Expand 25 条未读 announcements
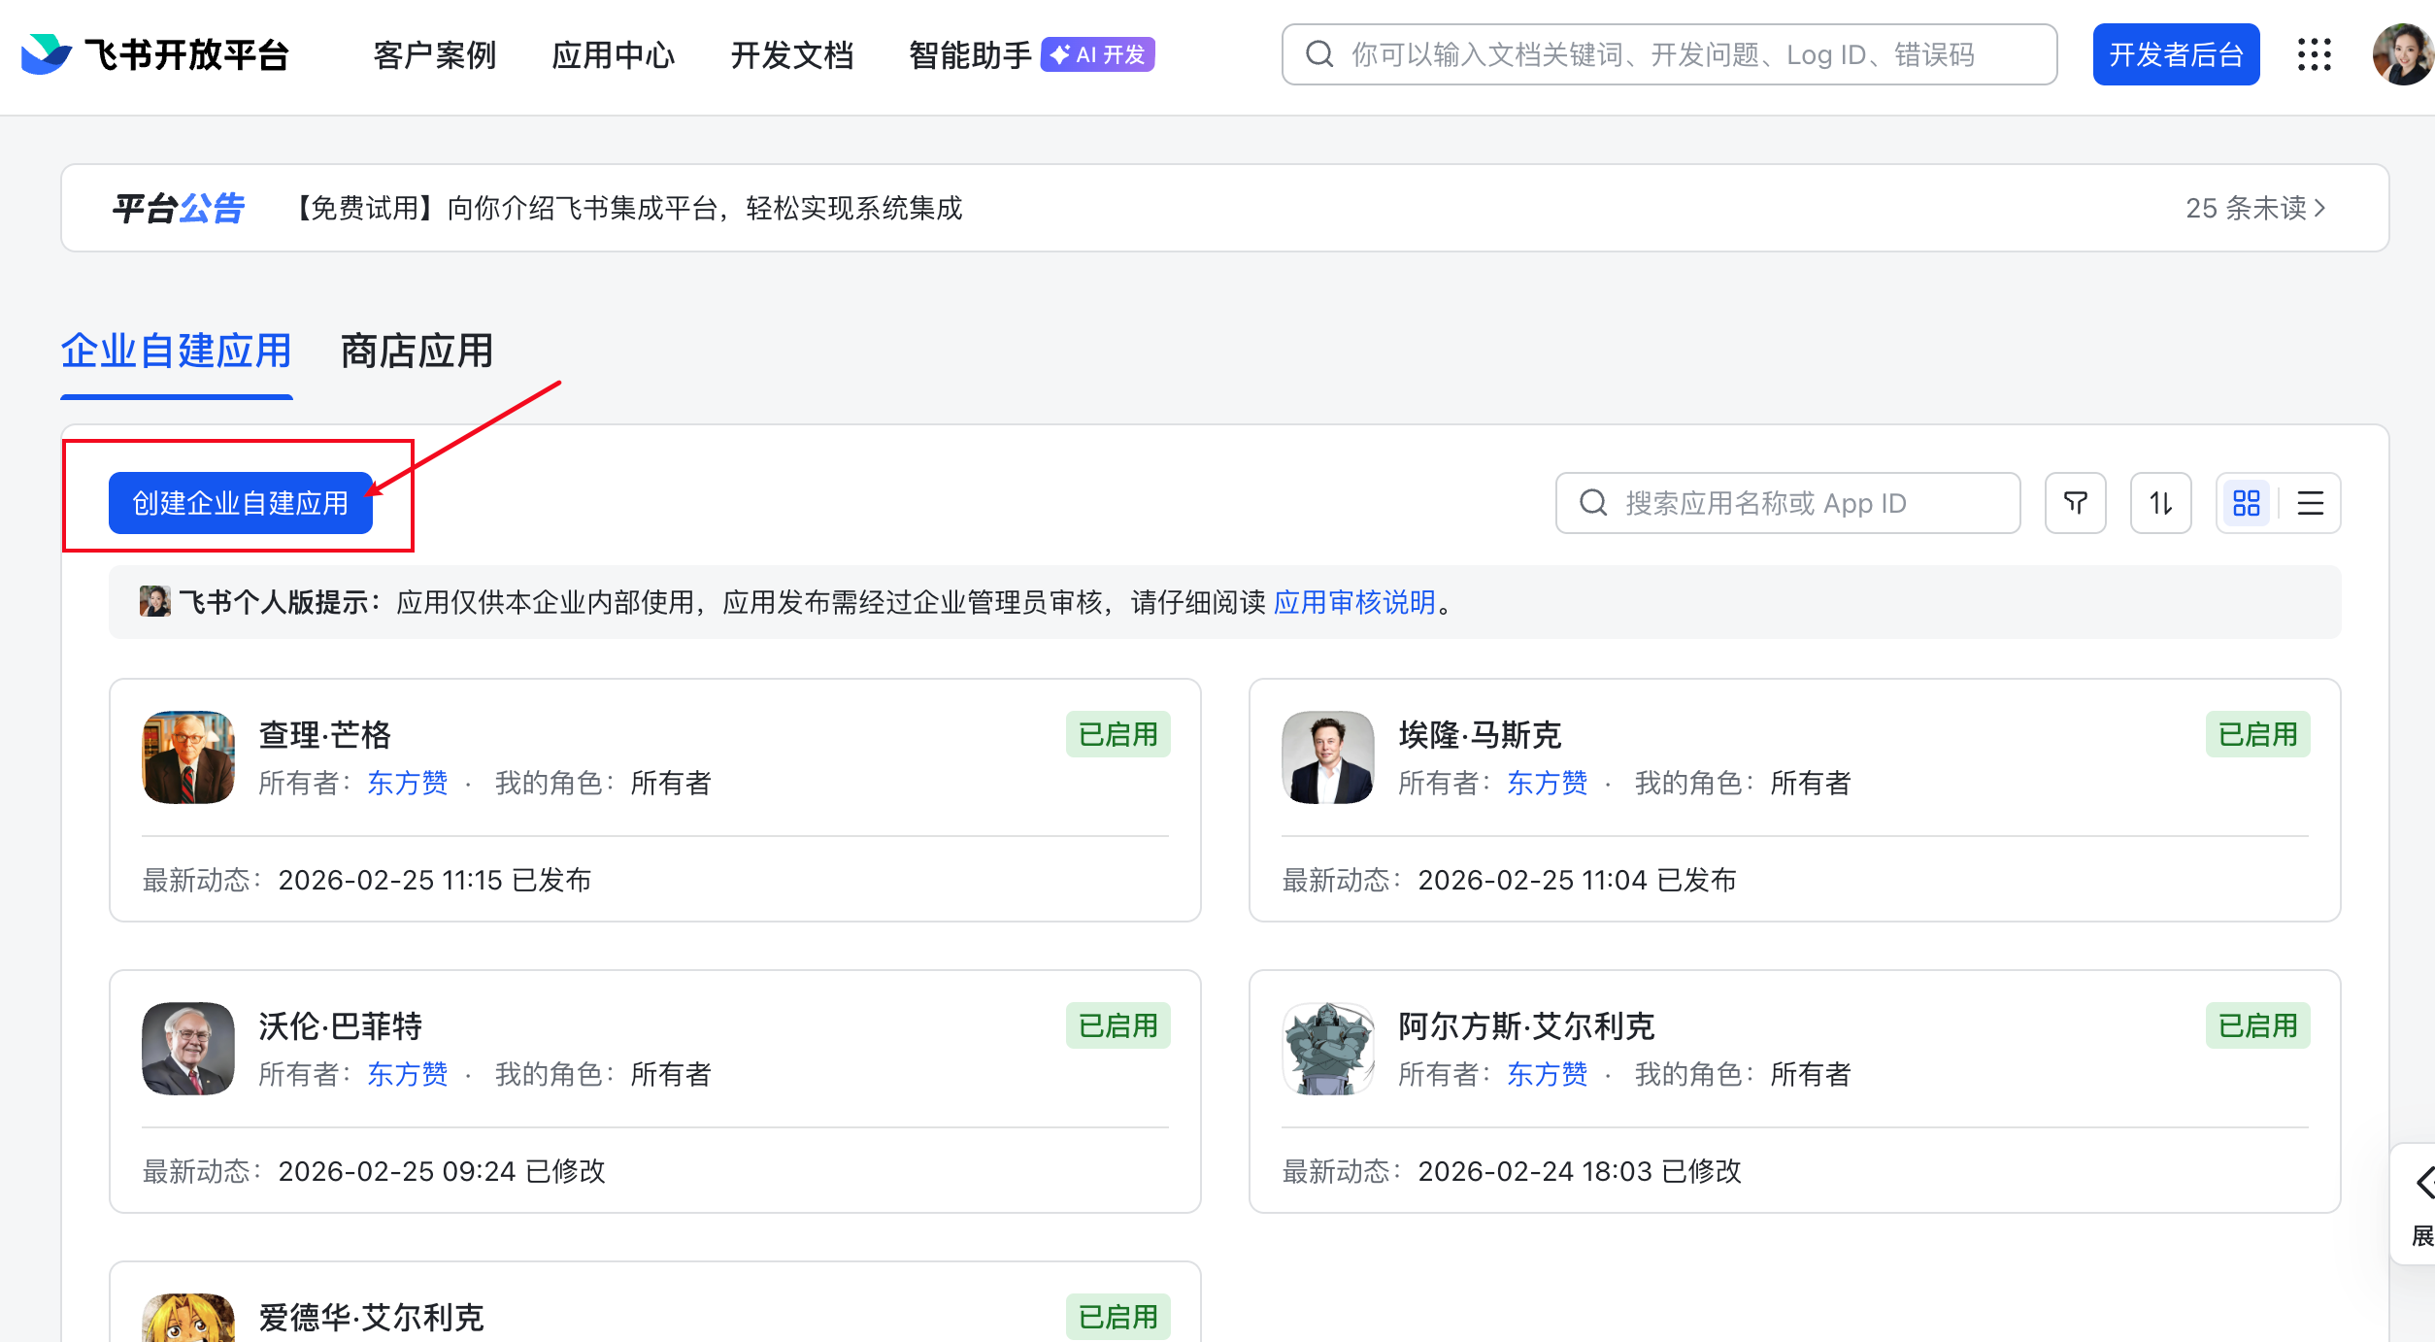Screen dimensions: 2435x1342 click(x=2254, y=208)
